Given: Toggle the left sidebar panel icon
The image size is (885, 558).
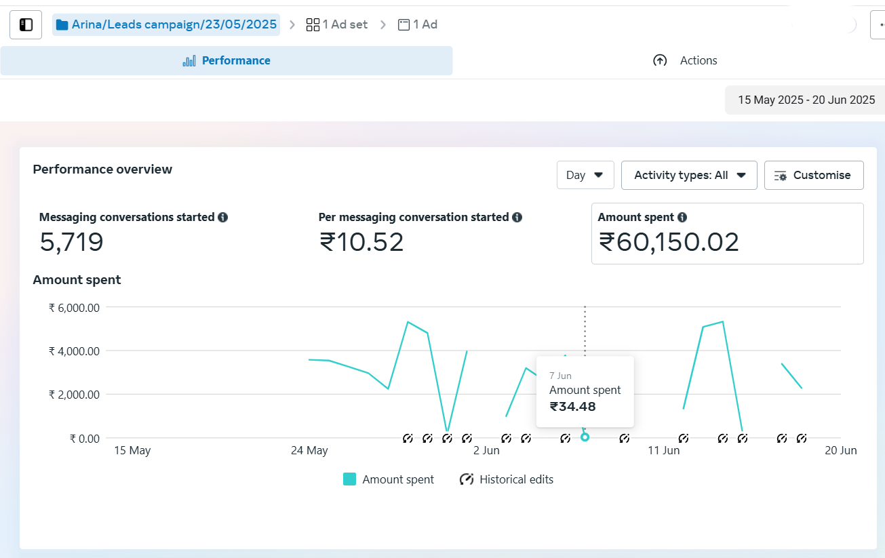Looking at the screenshot, I should (26, 25).
